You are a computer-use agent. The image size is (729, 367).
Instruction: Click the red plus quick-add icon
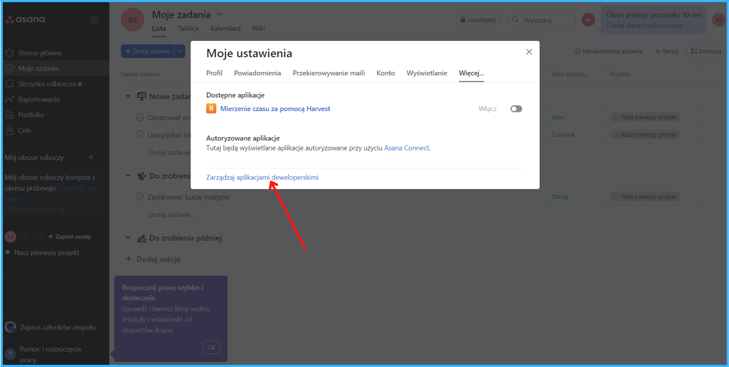tap(588, 20)
